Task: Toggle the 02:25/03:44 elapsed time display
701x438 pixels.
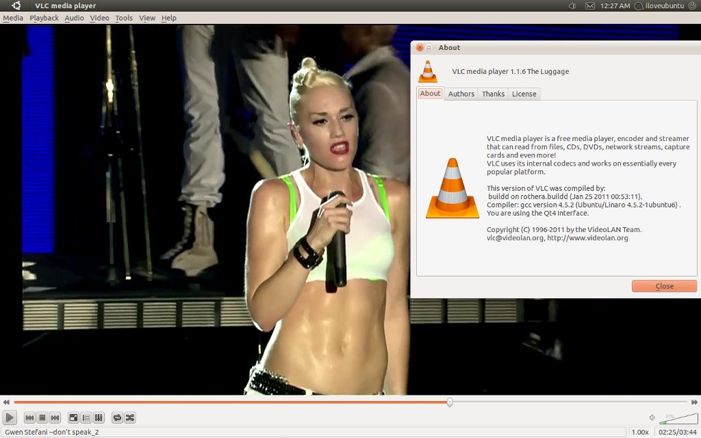Action: click(678, 433)
